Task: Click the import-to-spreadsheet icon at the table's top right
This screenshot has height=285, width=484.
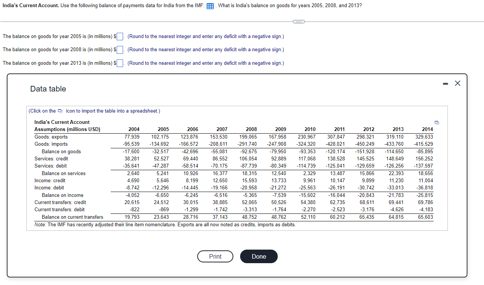Action: [x=437, y=122]
